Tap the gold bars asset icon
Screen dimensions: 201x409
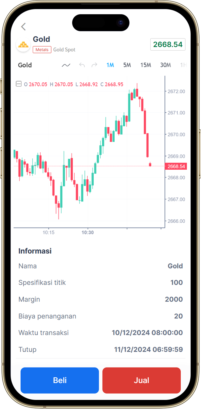(23, 45)
